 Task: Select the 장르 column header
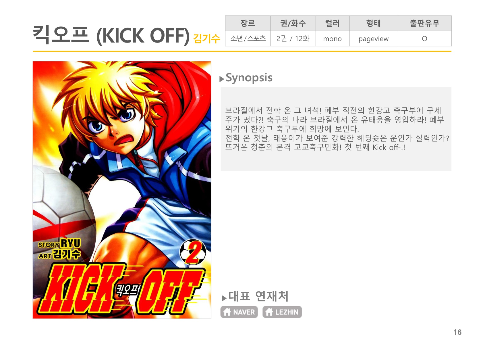coord(248,23)
